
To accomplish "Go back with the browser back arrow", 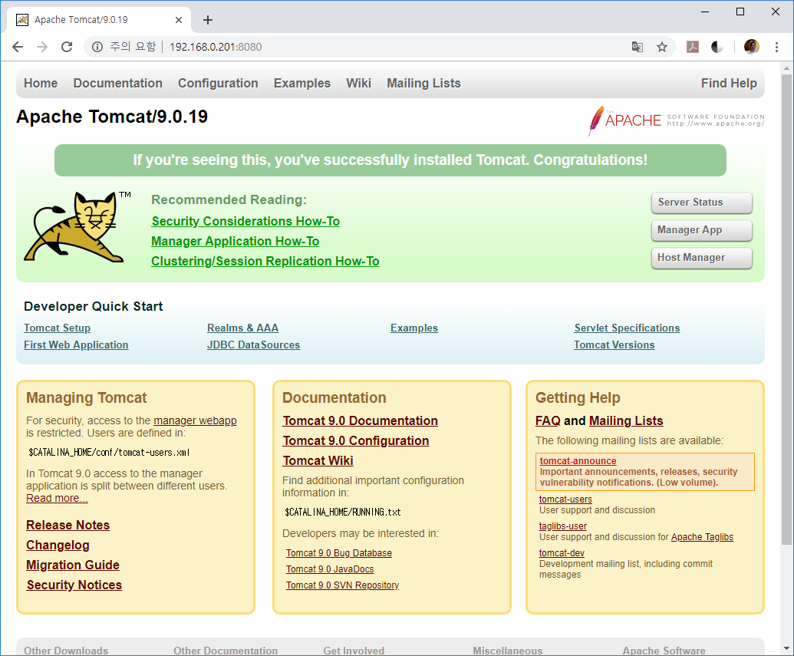I will click(x=18, y=47).
